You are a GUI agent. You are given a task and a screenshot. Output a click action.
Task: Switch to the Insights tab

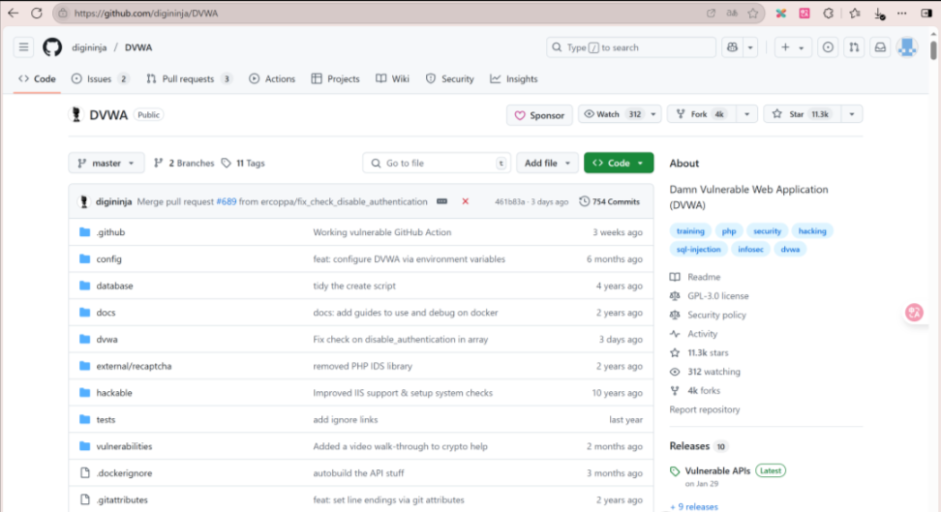point(514,79)
